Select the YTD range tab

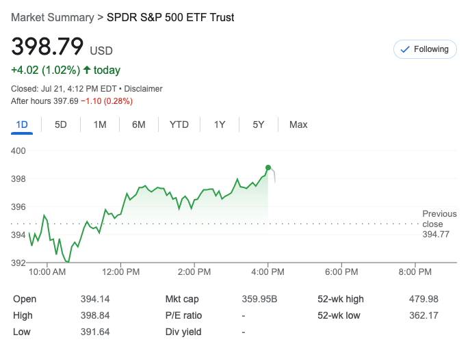[x=179, y=124]
